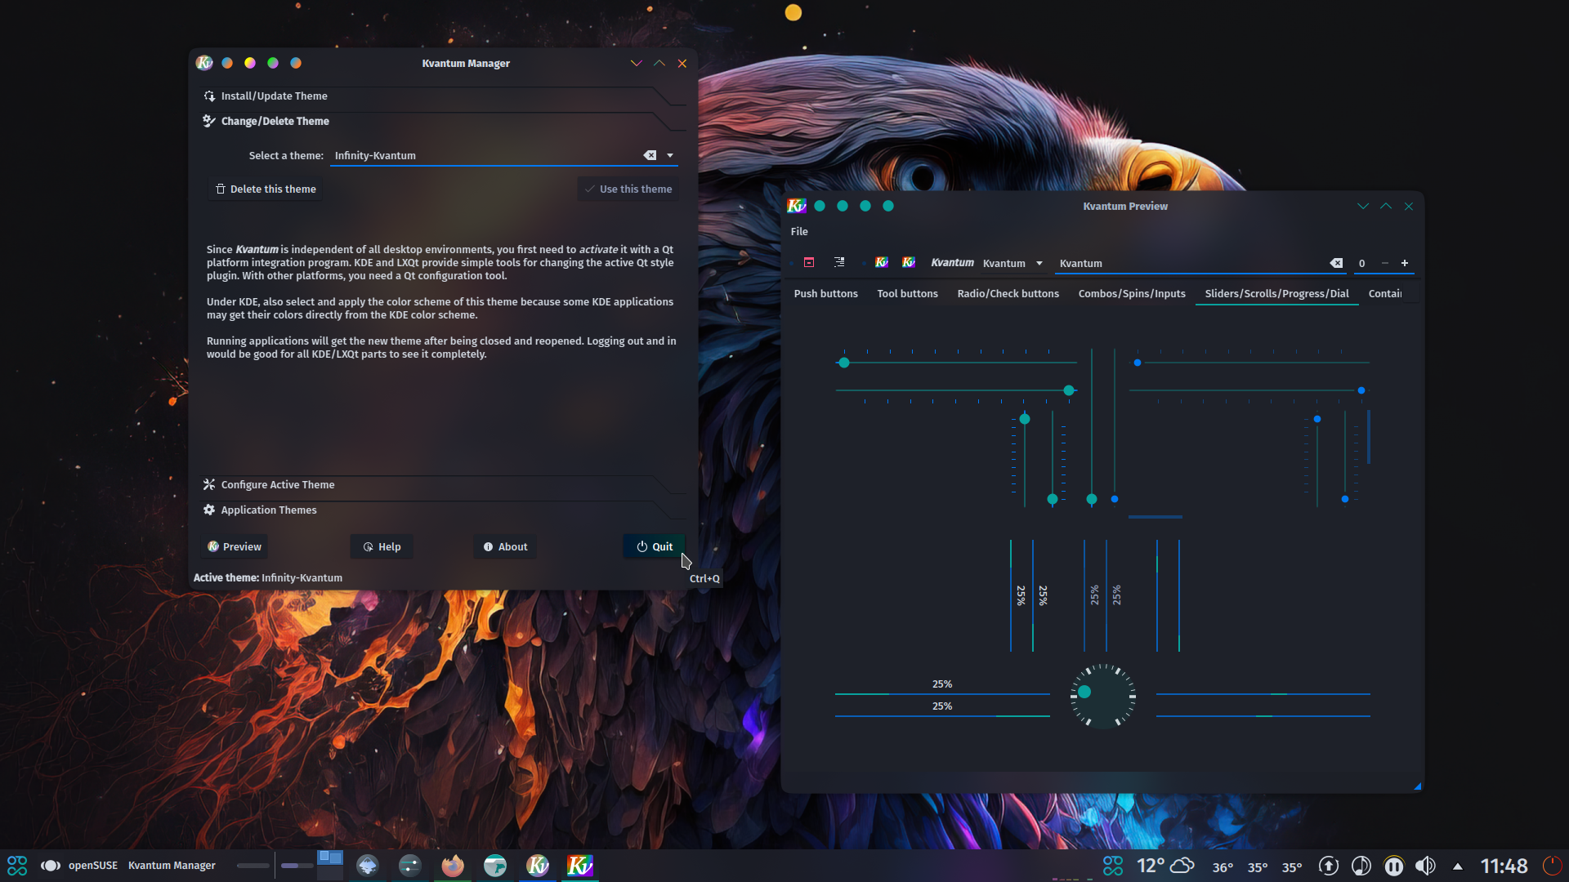Click the grid icon left of weather widget
Screen dimensions: 1569x882
pos(1113,866)
